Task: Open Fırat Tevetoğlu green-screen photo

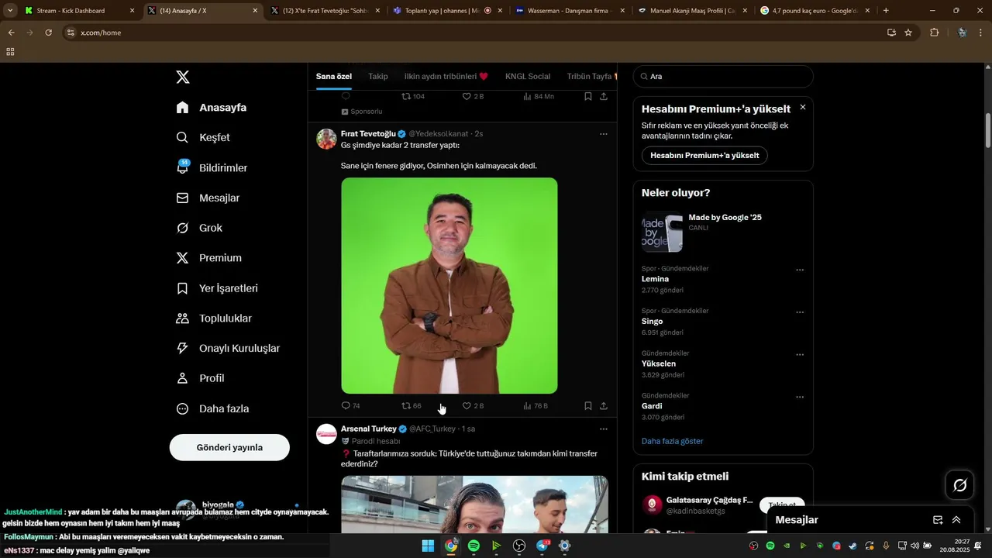Action: (x=449, y=285)
